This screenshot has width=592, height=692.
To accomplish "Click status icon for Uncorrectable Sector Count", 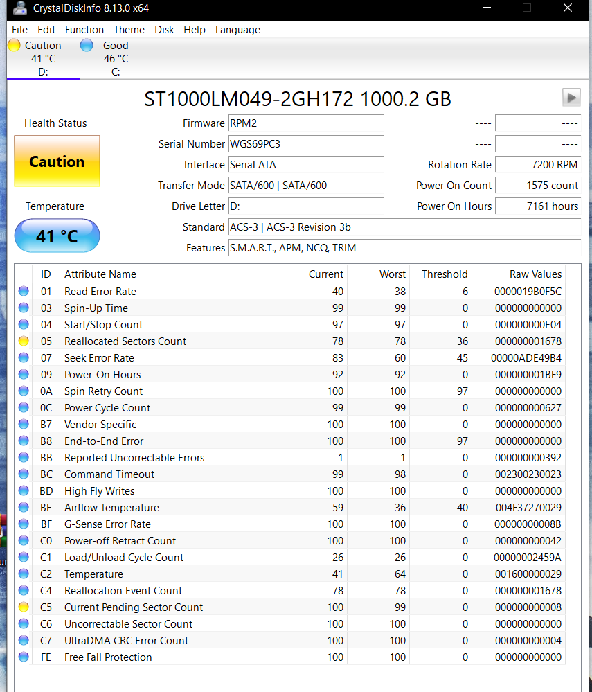I will (x=24, y=623).
